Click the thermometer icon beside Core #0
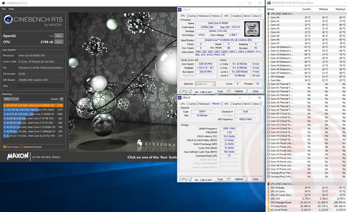The height and width of the screenshot is (212, 347). (x=269, y=17)
